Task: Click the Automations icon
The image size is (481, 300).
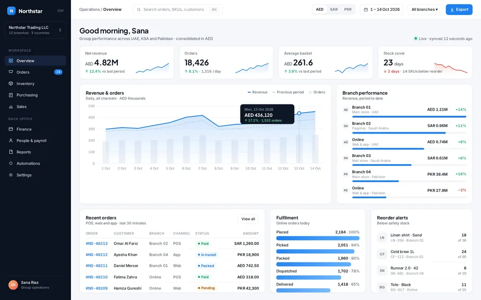Action: click(x=11, y=164)
